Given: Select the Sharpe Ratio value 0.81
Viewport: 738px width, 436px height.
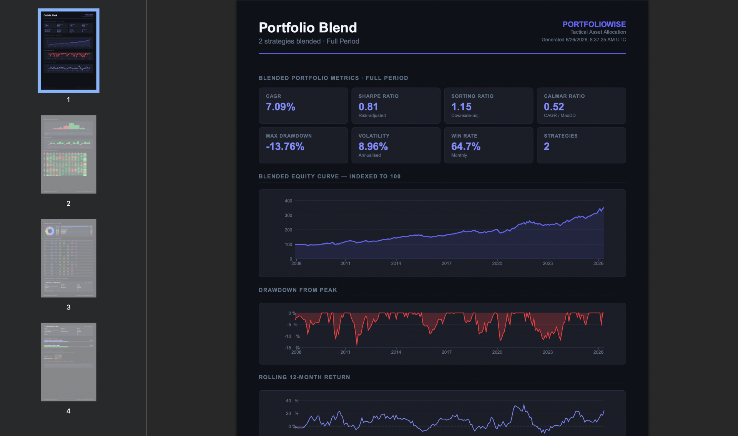Looking at the screenshot, I should 368,107.
